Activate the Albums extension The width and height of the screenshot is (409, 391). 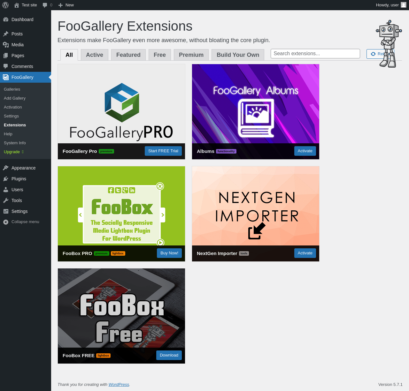tap(305, 151)
